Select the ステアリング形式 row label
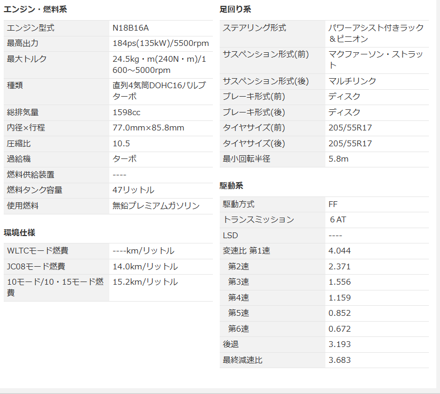The image size is (440, 394). click(x=254, y=28)
